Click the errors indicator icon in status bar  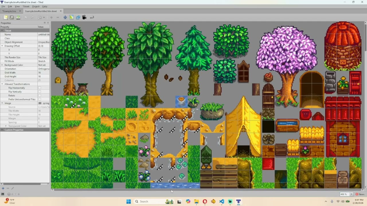coord(9,194)
